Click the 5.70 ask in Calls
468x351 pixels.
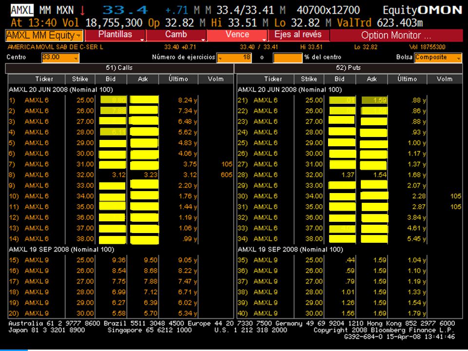coord(151,313)
